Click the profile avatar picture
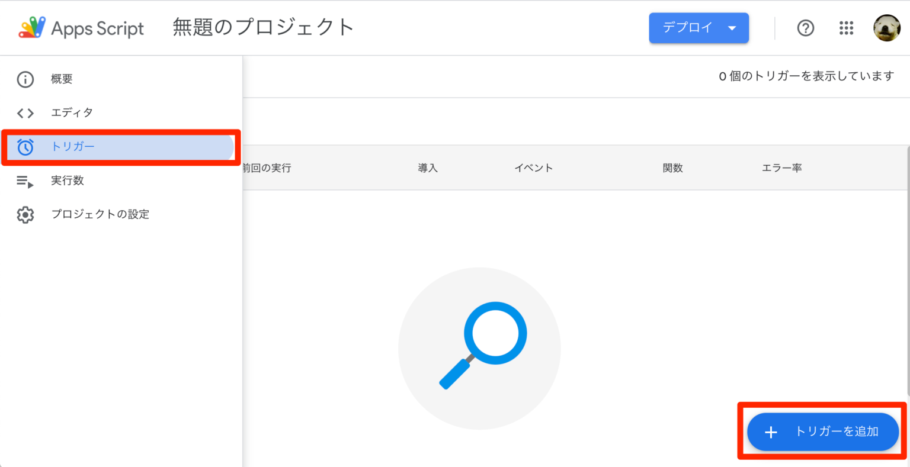This screenshot has height=467, width=910. point(886,27)
